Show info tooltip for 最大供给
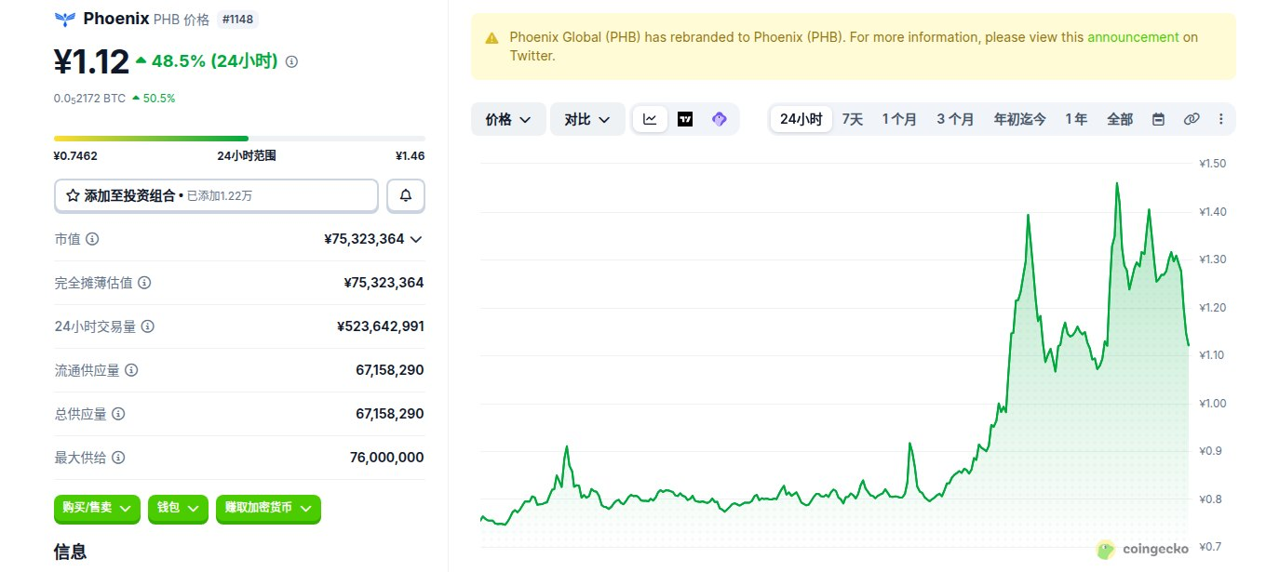1266x572 pixels. pyautogui.click(x=118, y=458)
